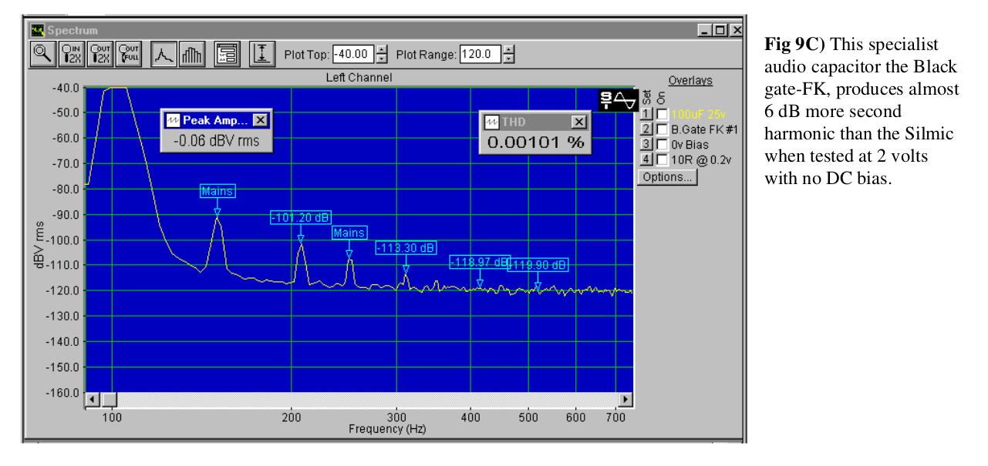Click the Plot Range input field
The width and height of the screenshot is (988, 466).
[x=481, y=55]
